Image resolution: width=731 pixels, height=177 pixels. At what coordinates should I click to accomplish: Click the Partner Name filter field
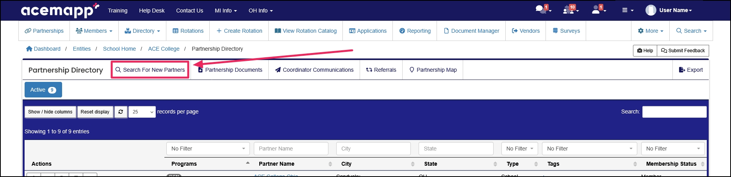click(x=291, y=149)
